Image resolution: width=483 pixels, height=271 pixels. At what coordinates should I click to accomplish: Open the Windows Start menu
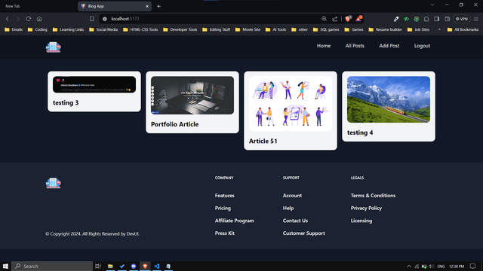[x=5, y=266]
